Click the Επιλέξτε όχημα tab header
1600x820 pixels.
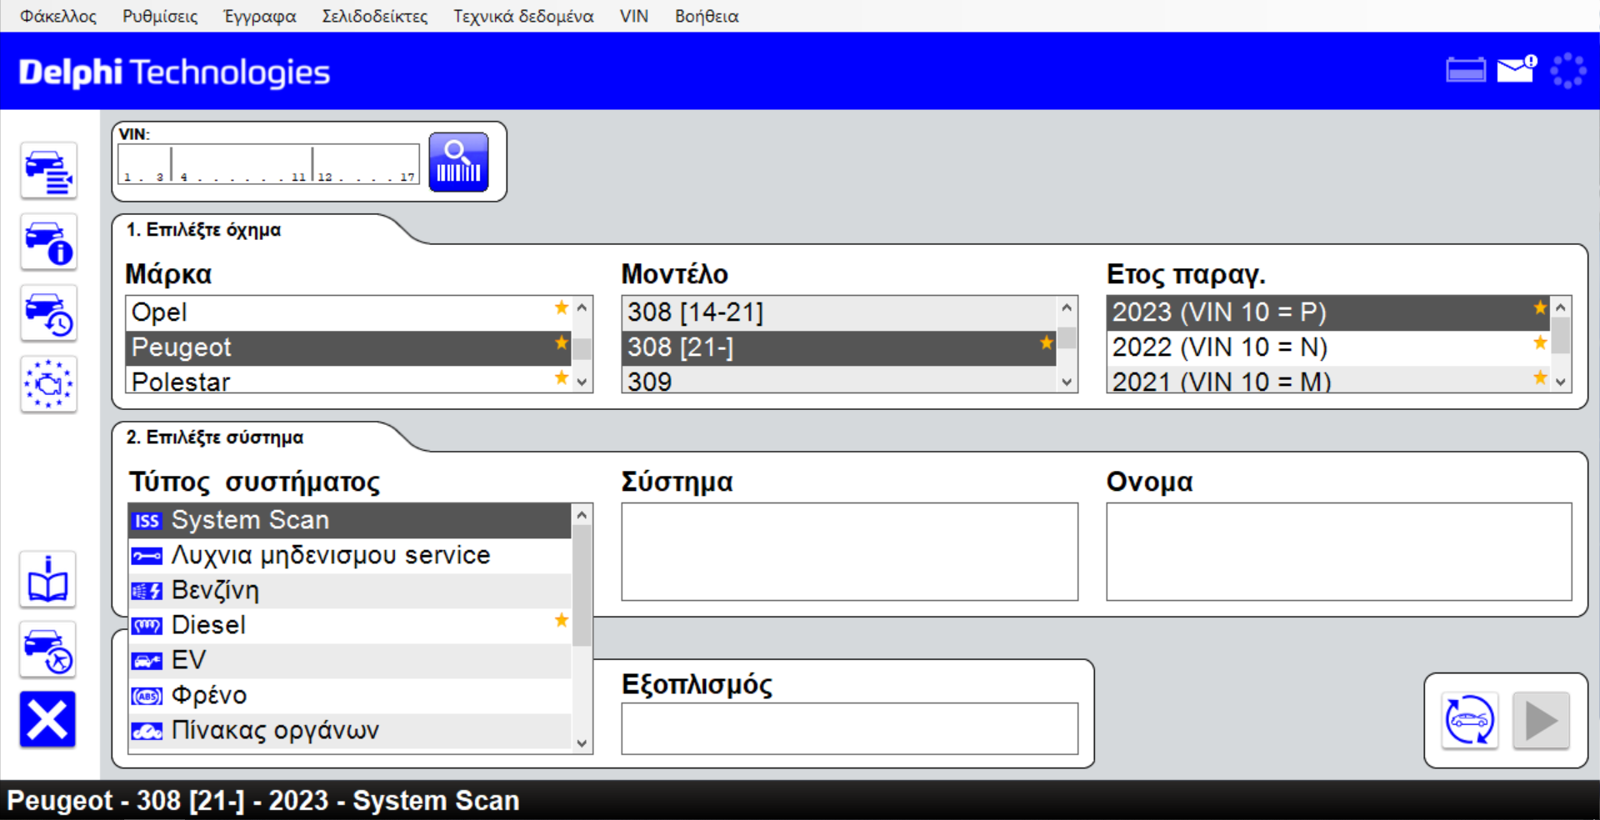pos(203,230)
